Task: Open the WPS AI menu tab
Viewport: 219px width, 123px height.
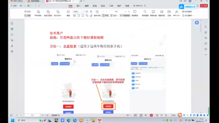Action: [x=138, y=6]
